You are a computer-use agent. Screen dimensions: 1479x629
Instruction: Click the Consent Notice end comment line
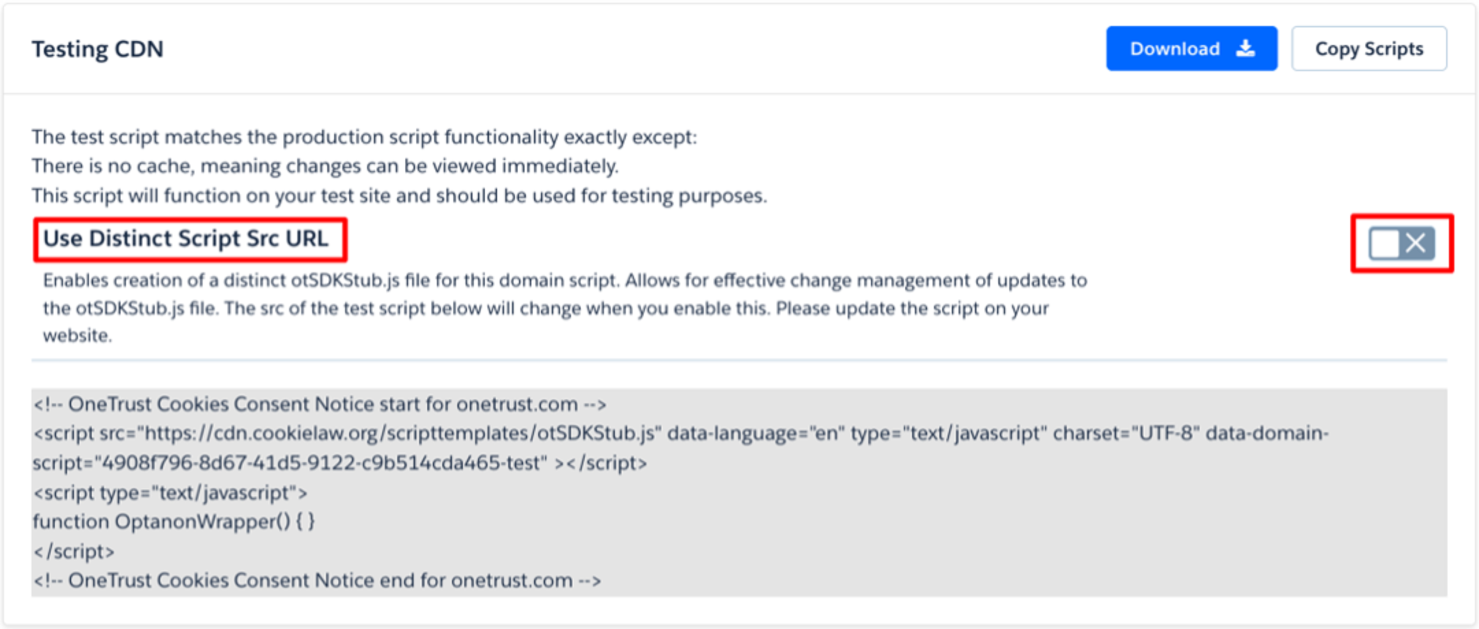point(317,580)
